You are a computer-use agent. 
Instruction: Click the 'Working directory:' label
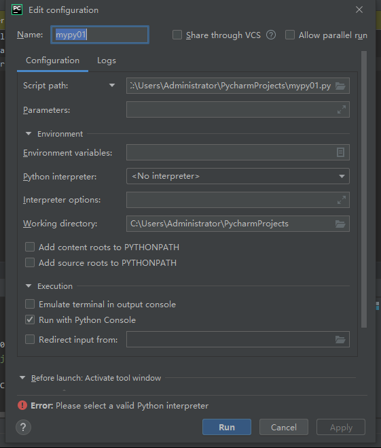(x=60, y=224)
